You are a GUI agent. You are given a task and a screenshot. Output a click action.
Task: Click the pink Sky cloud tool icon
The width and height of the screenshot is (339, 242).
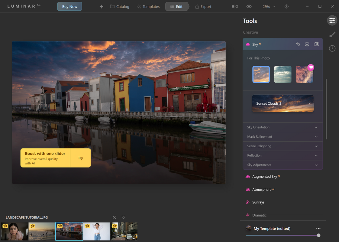[x=248, y=44]
